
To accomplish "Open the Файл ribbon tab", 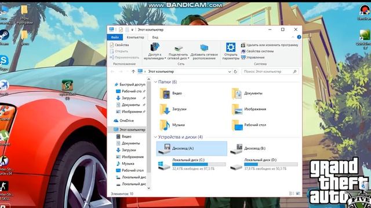I will pos(115,37).
